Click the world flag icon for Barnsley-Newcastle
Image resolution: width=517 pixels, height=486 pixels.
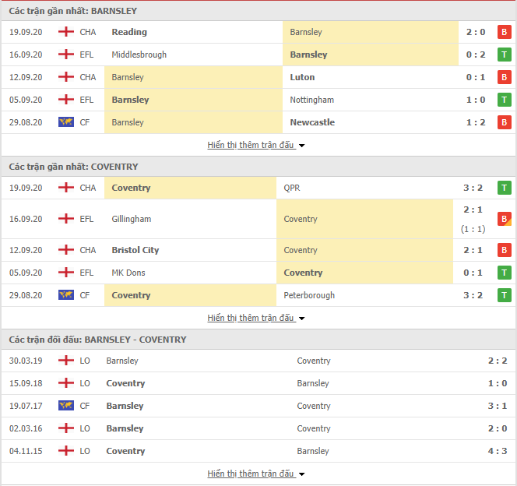pyautogui.click(x=66, y=122)
